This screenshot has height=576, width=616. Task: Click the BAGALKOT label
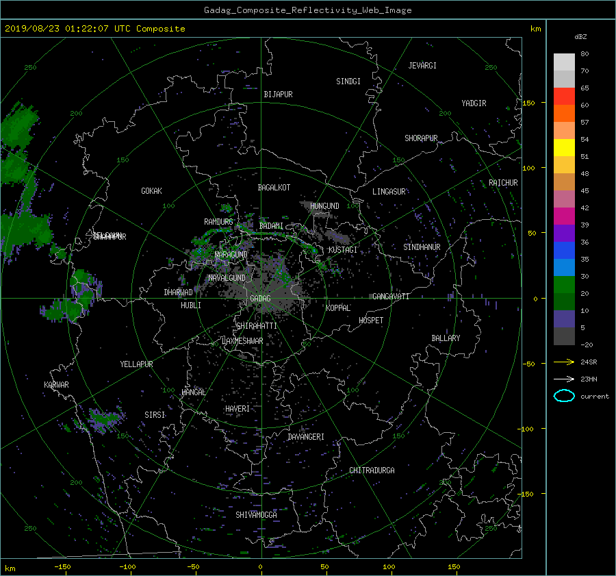[x=274, y=188]
